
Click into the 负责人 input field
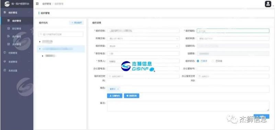(143, 61)
